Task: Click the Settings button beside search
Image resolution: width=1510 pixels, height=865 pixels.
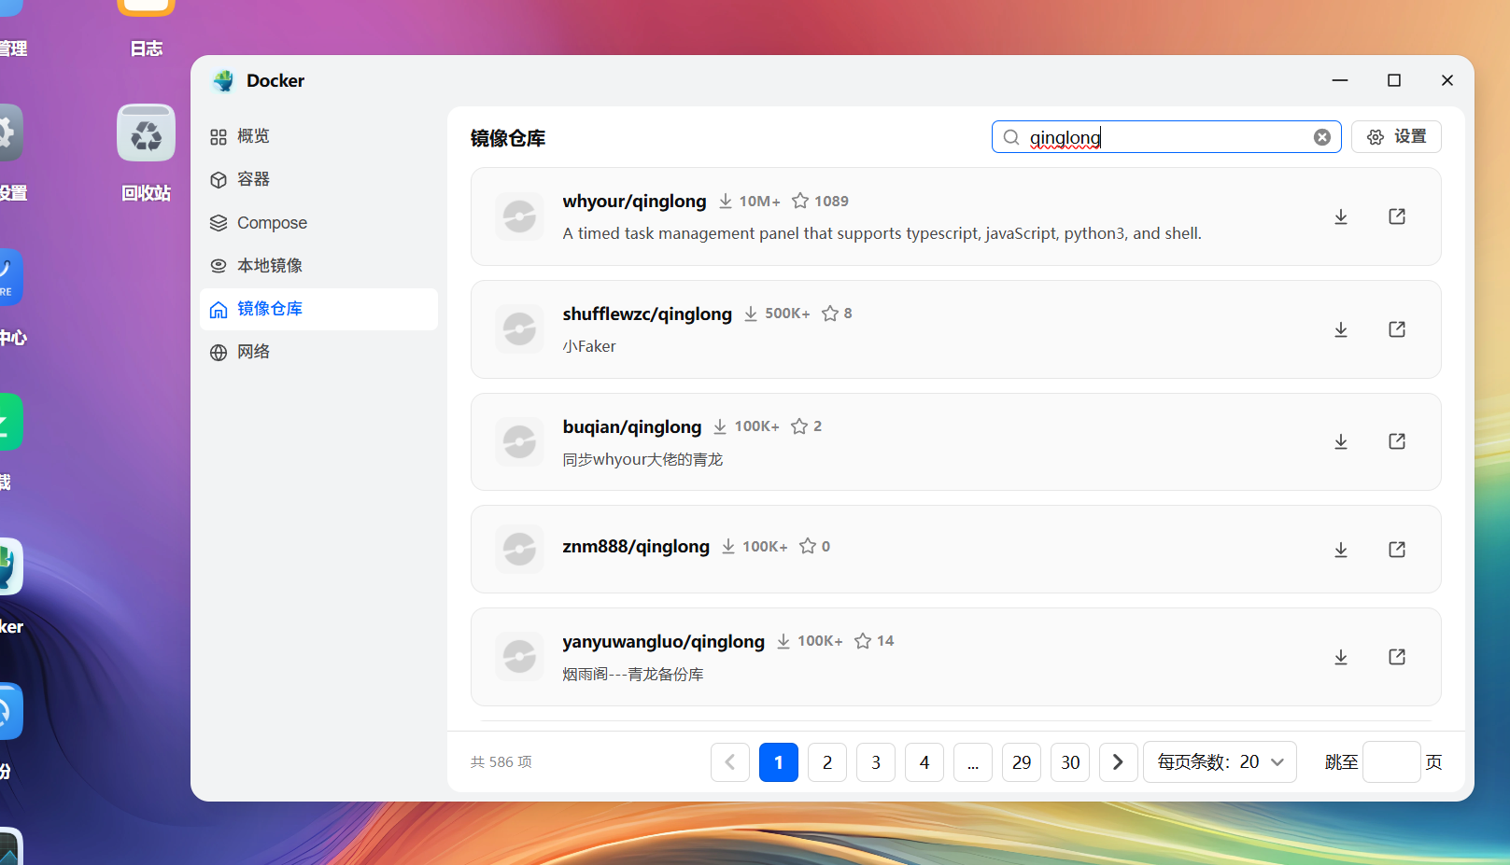Action: [x=1395, y=137]
